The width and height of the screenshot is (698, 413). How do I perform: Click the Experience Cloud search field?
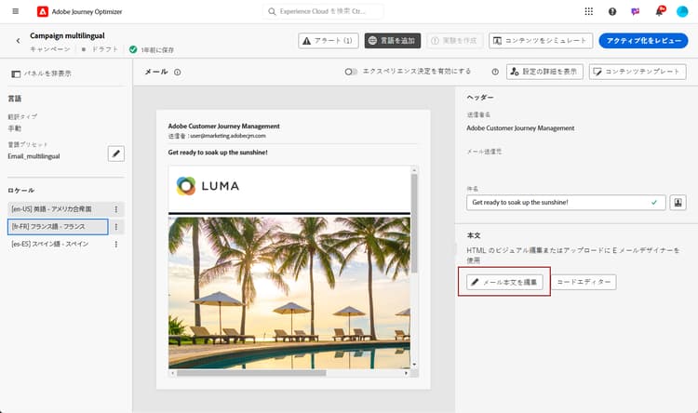[x=323, y=11]
